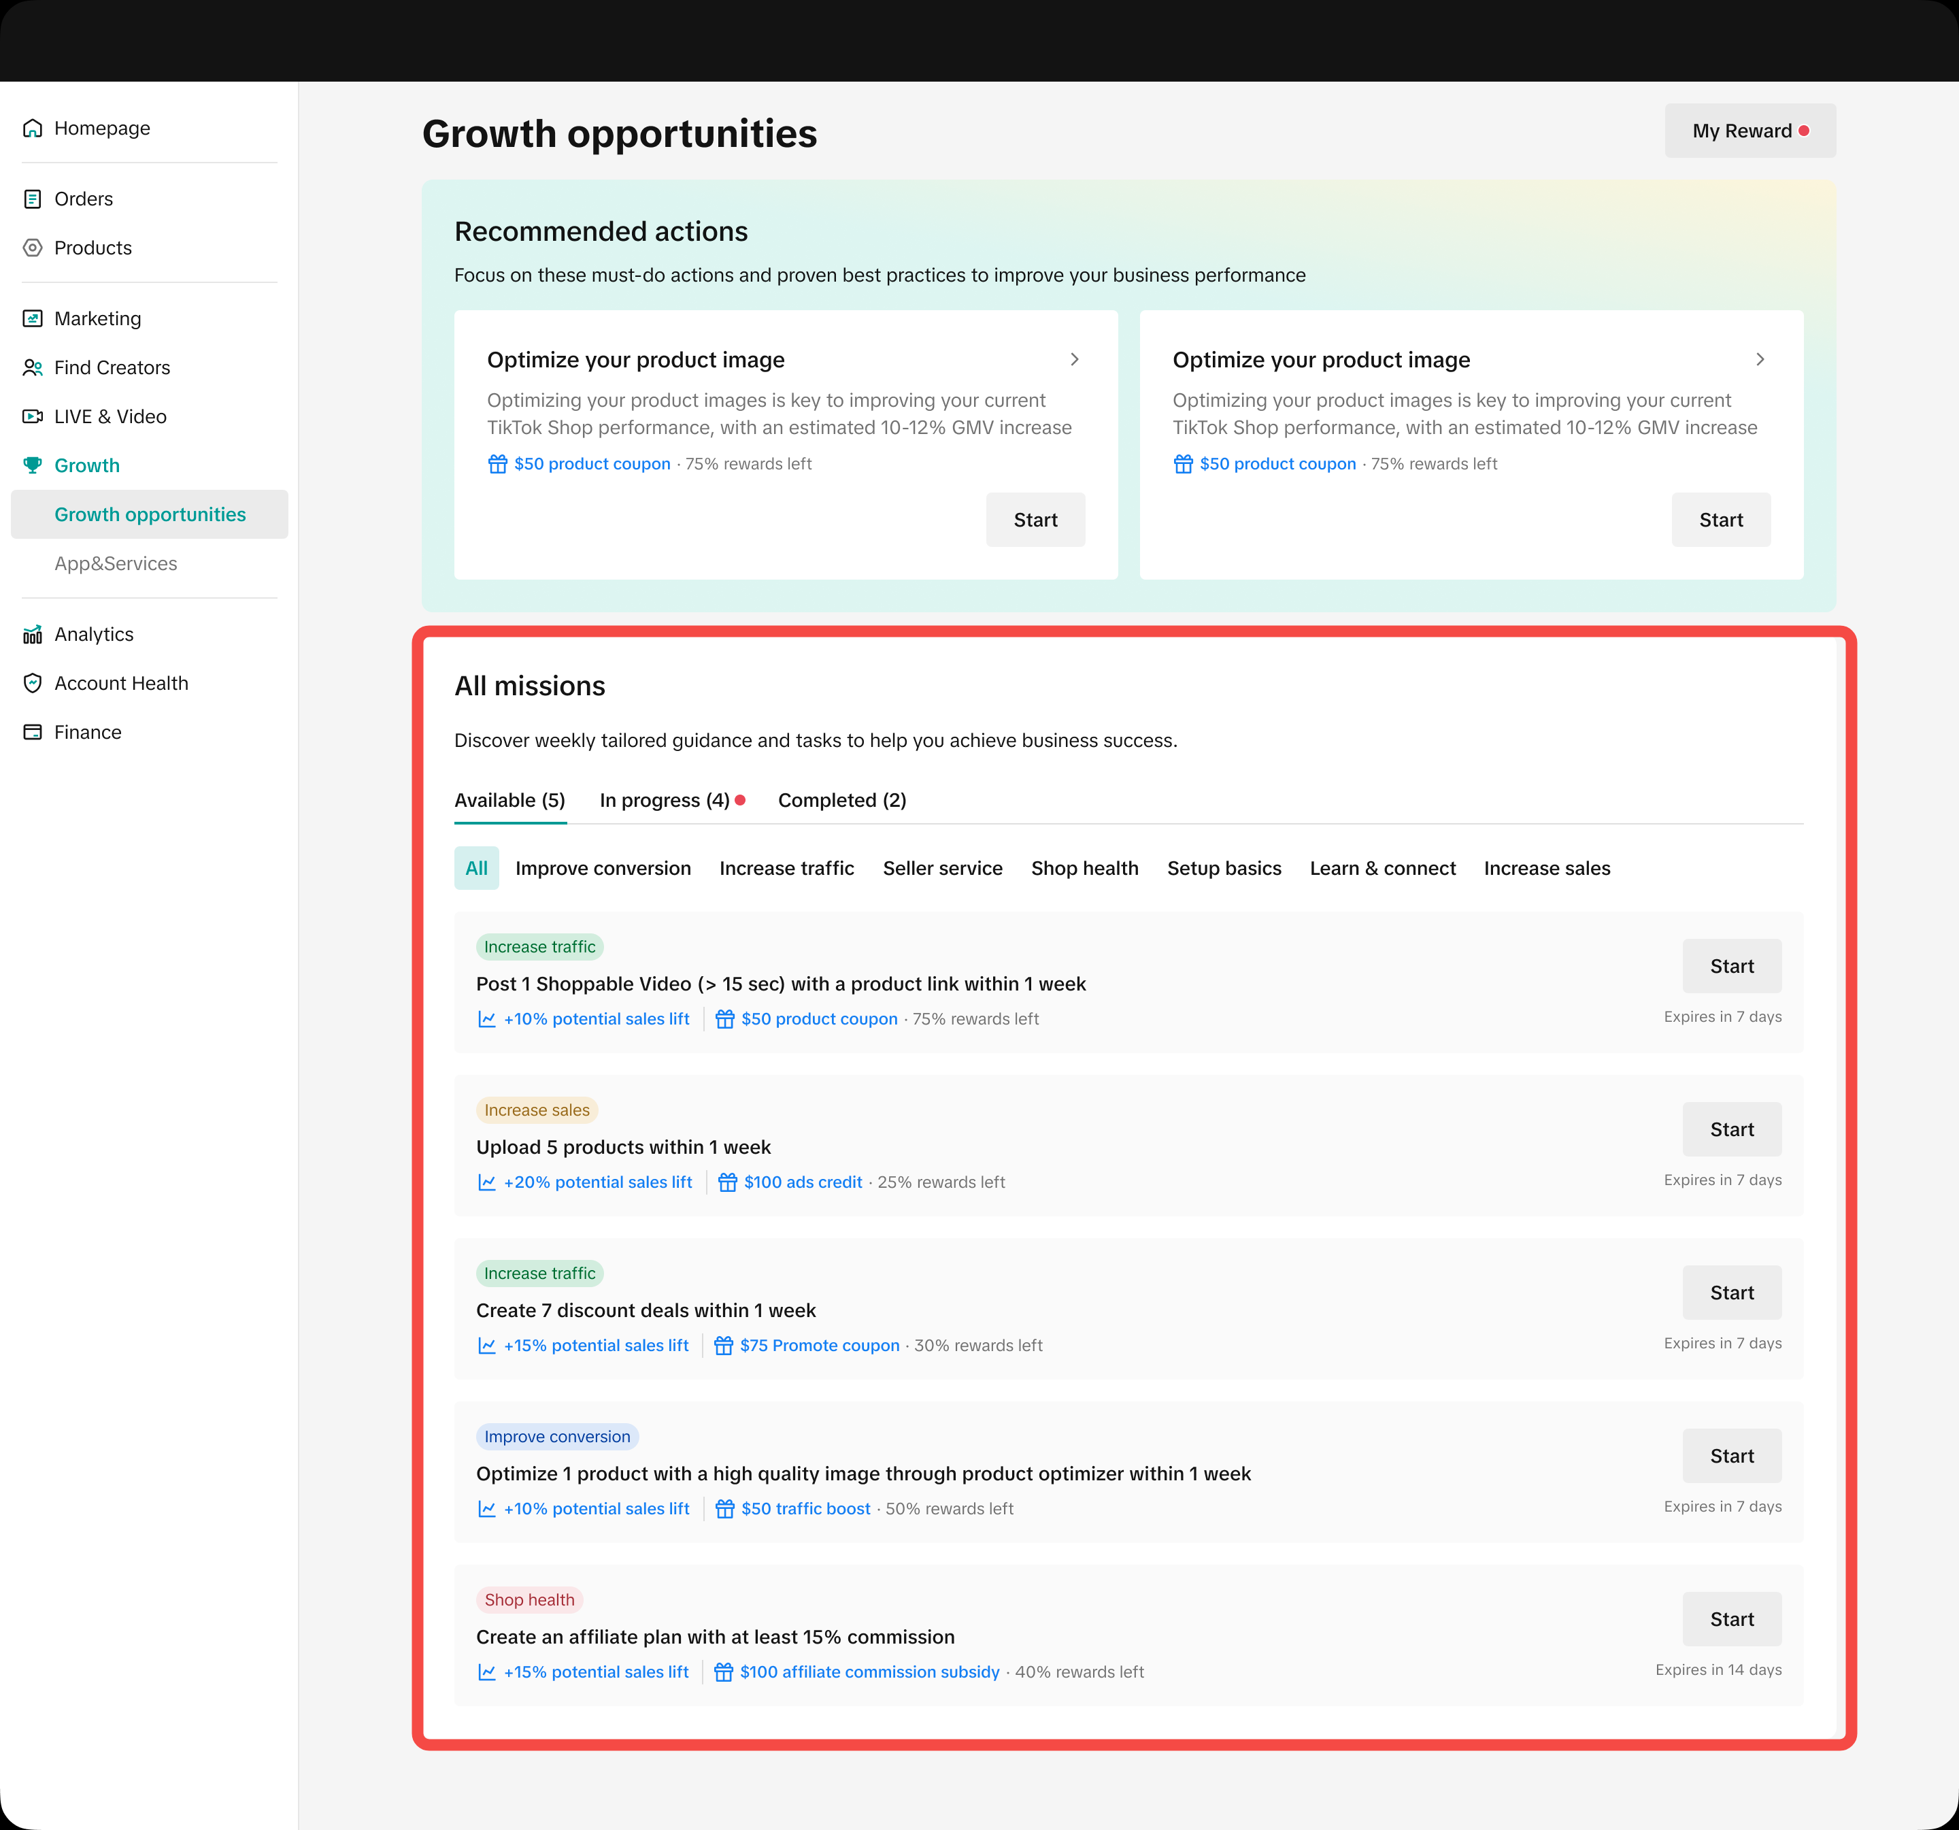Click the Finance card icon

coord(33,732)
